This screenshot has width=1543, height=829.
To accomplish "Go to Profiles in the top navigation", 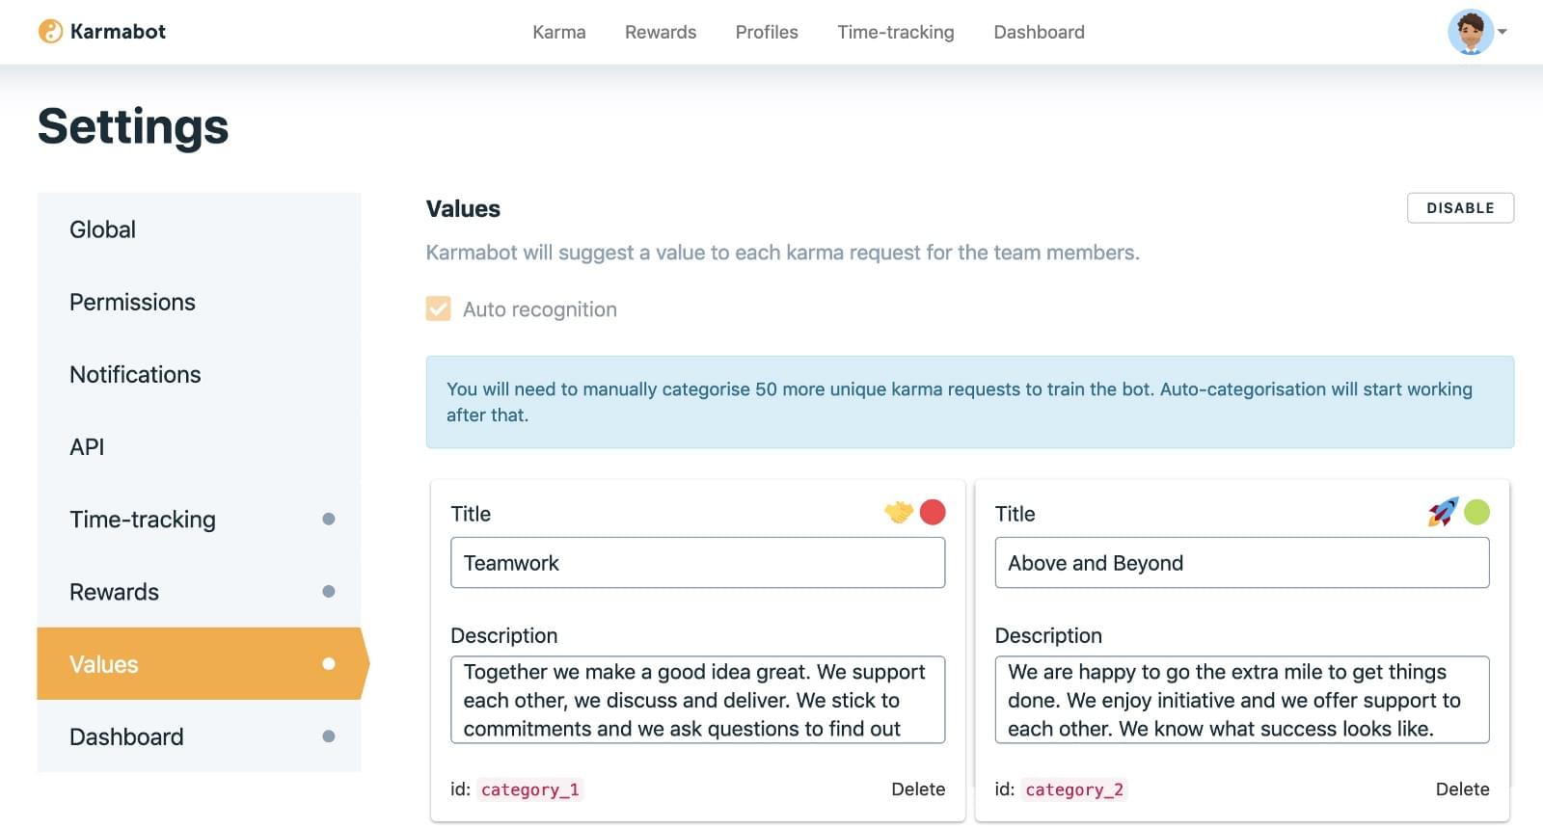I will coord(766,32).
